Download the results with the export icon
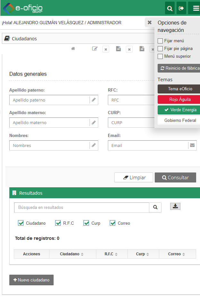The height and width of the screenshot is (304, 200). [175, 206]
